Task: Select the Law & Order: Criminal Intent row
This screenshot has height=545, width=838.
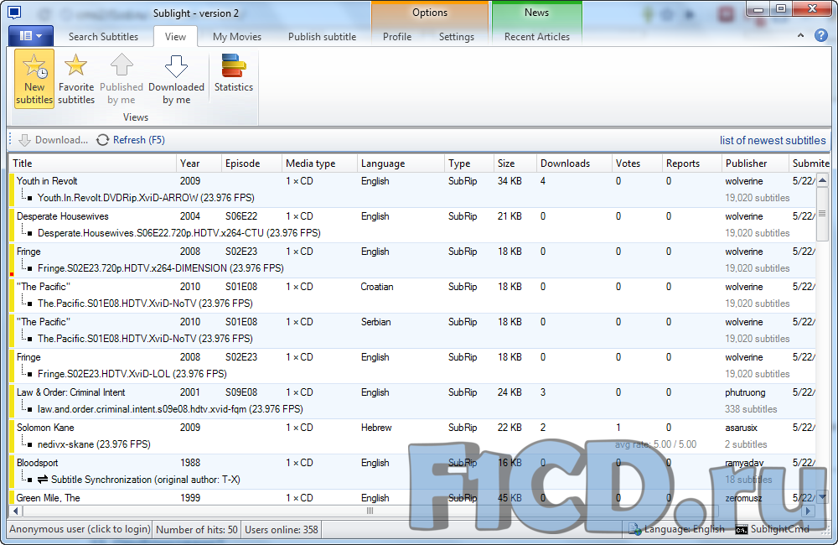Action: click(412, 401)
